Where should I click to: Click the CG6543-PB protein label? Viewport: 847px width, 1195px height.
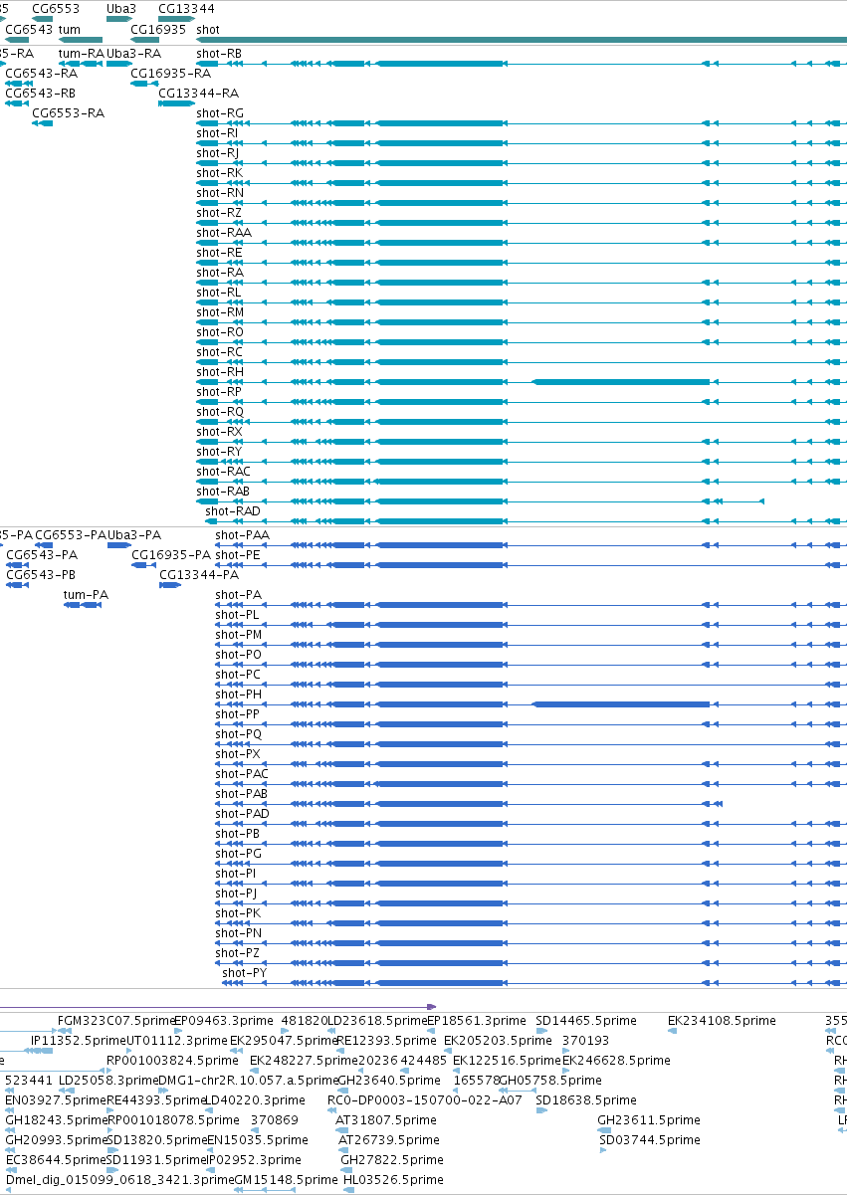pos(42,574)
